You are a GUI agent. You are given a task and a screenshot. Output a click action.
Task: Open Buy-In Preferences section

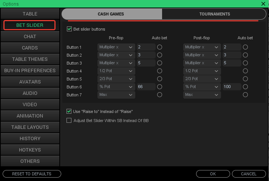pyautogui.click(x=30, y=71)
